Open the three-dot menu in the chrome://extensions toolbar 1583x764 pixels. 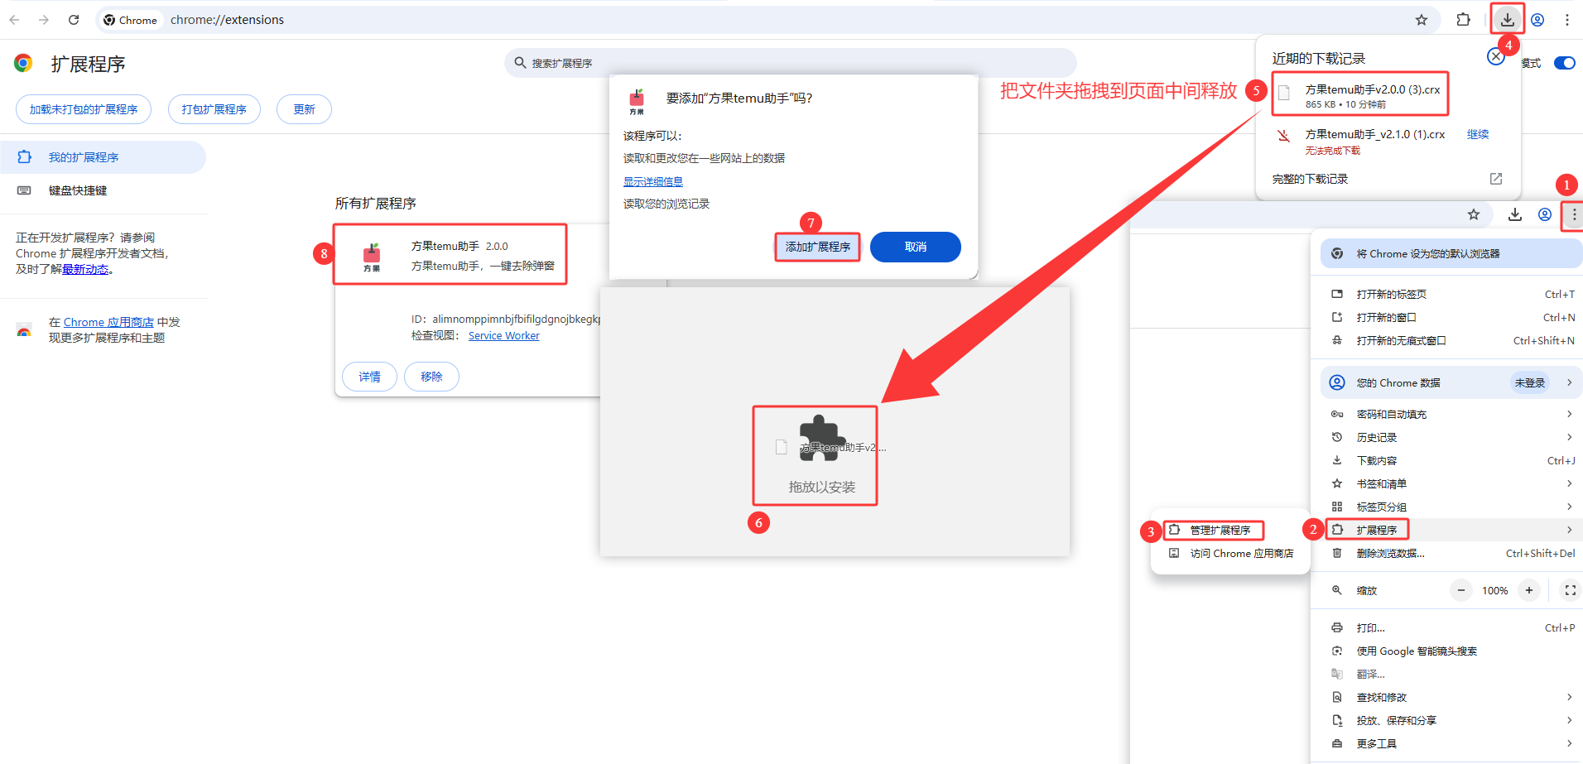point(1567,20)
